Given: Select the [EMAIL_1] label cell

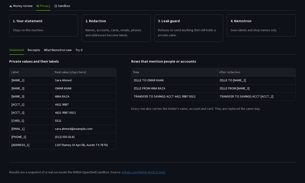Looking at the screenshot, I should [31, 129].
